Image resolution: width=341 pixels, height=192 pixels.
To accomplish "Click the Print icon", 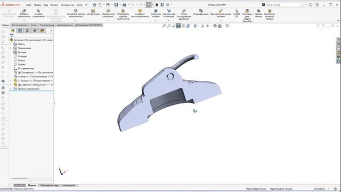I will [124, 5].
